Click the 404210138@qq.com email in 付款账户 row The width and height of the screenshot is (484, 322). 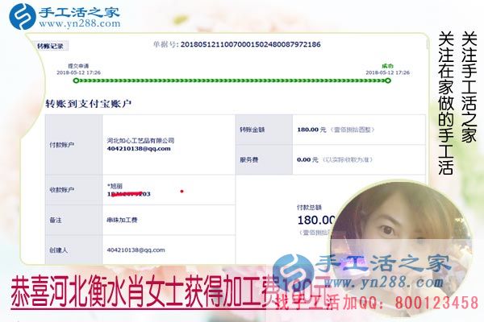[x=136, y=149]
